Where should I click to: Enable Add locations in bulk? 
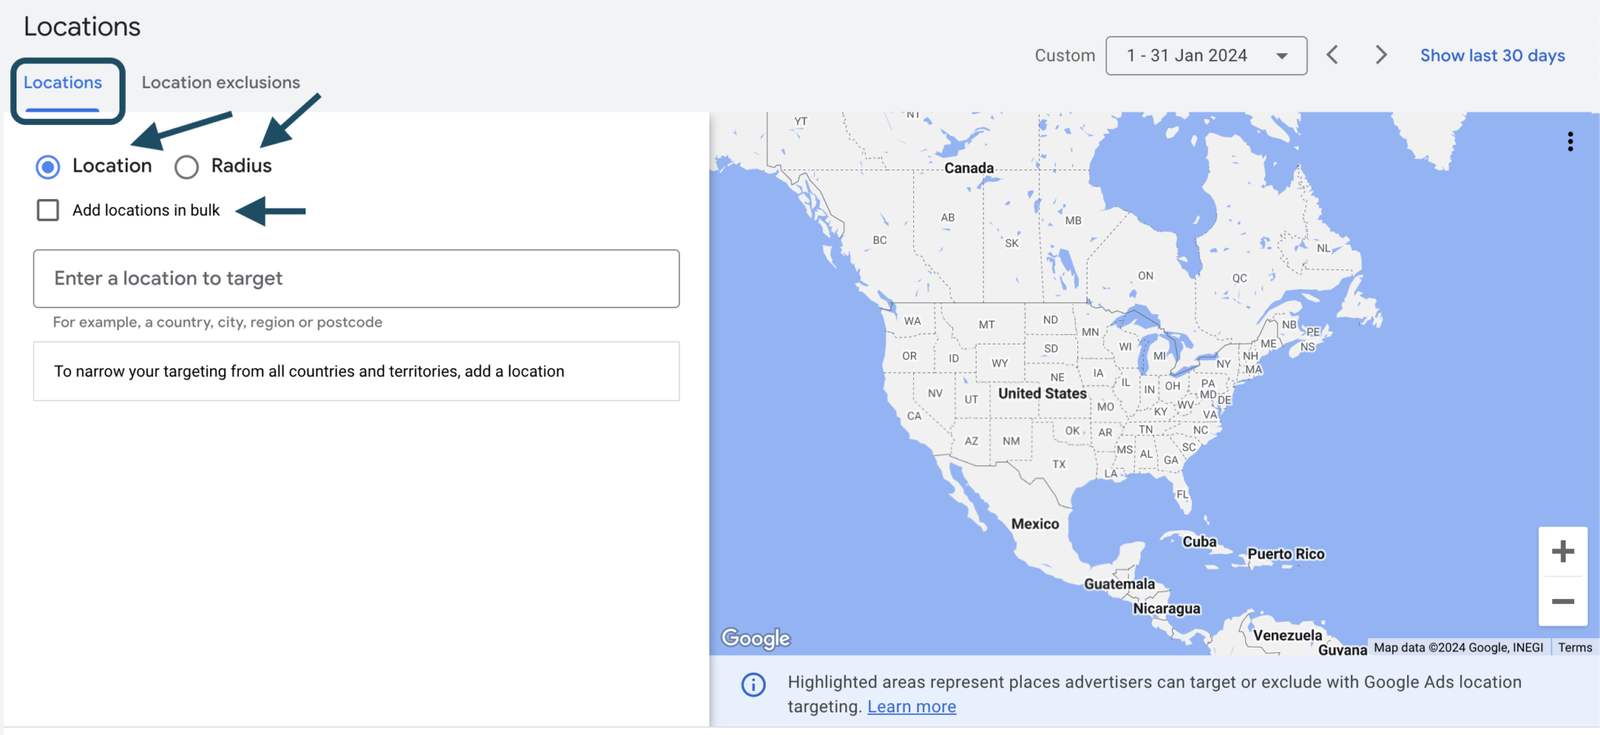pos(48,209)
